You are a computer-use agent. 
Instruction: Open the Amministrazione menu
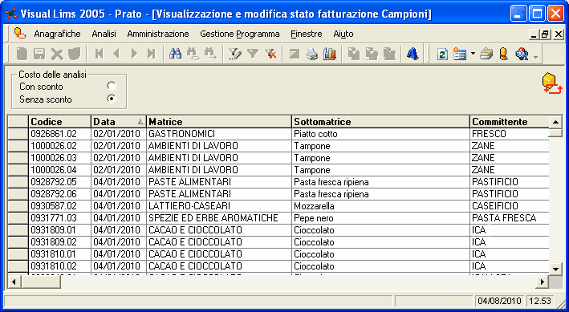(x=158, y=34)
